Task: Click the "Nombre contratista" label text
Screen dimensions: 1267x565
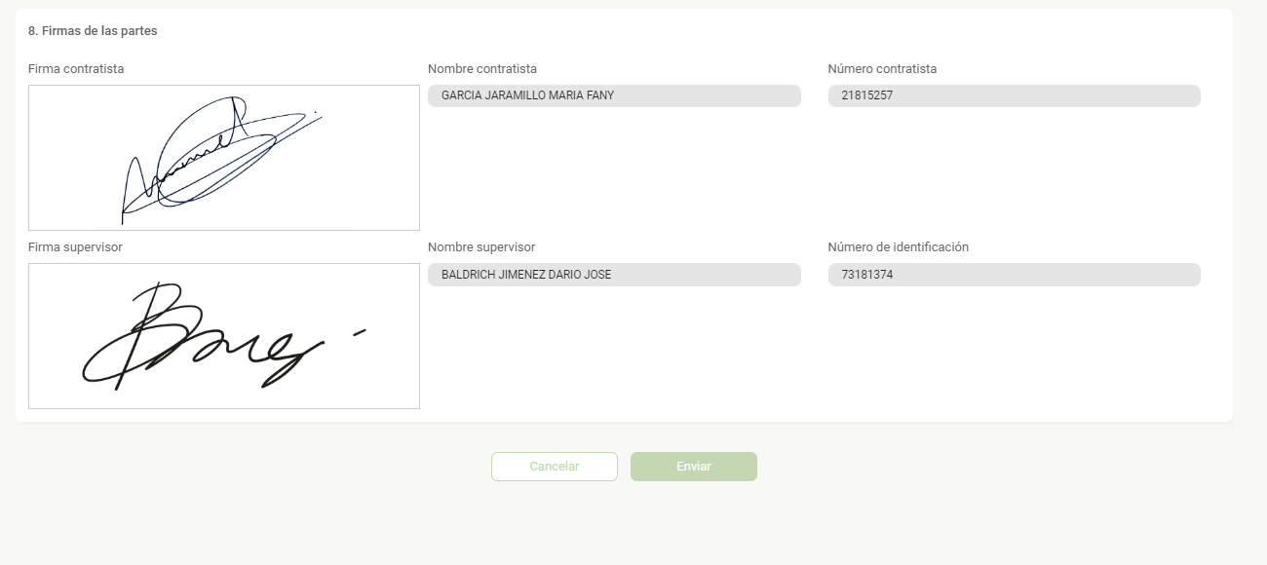Action: 482,69
